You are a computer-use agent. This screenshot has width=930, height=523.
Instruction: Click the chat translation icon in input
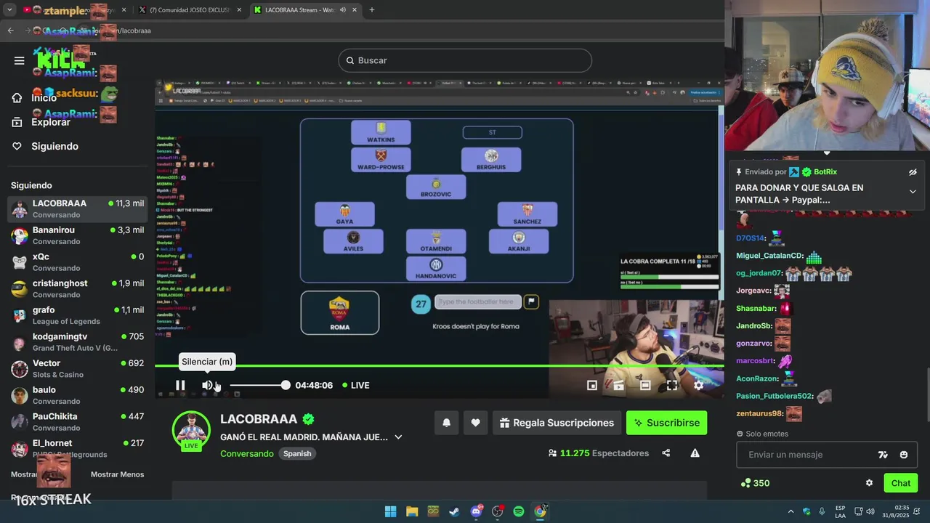pos(883,455)
